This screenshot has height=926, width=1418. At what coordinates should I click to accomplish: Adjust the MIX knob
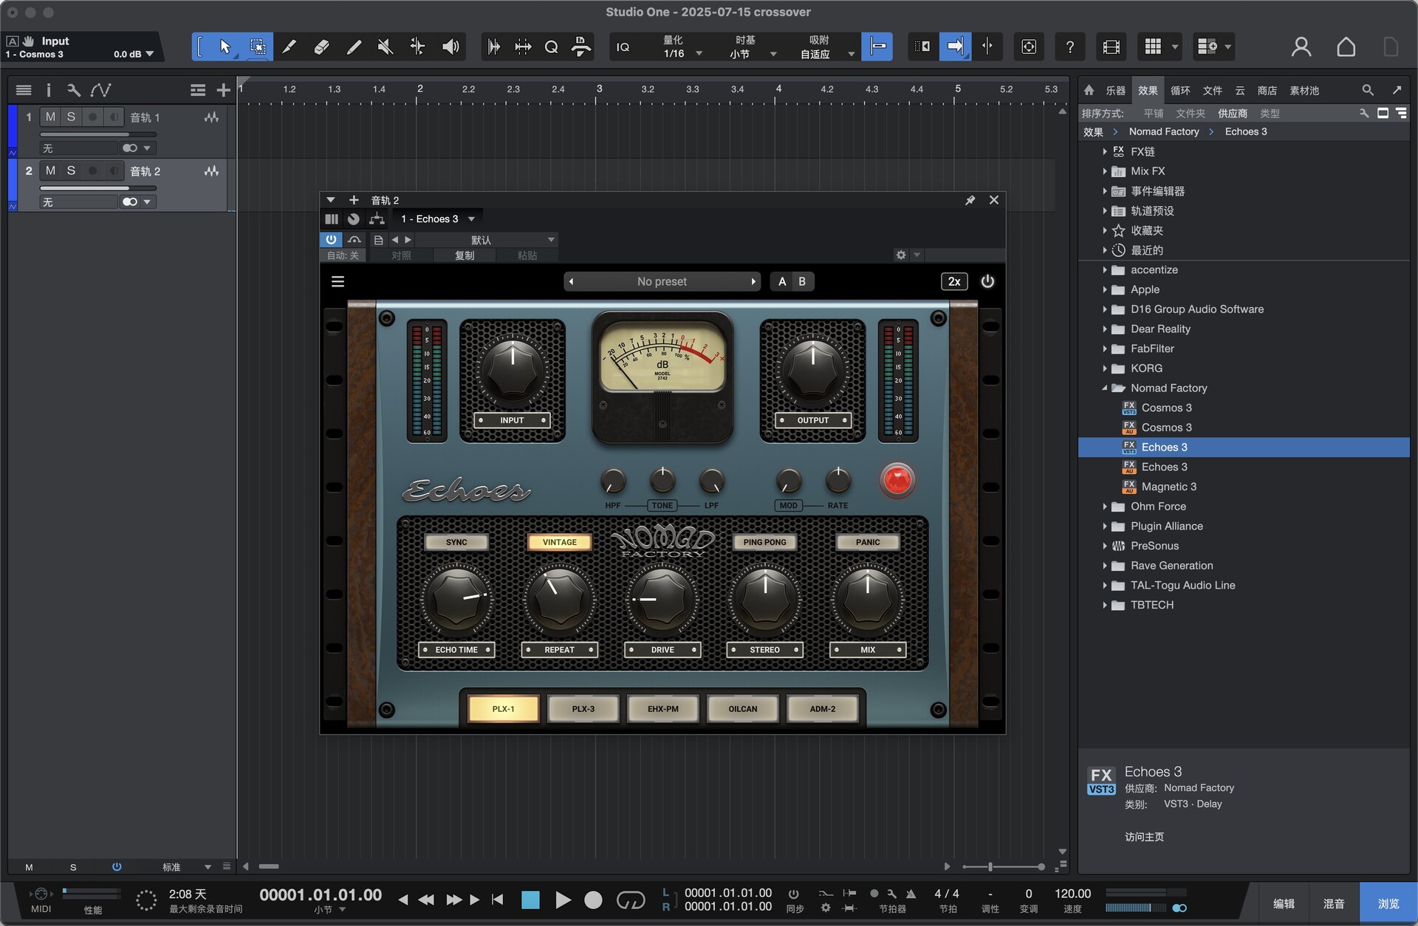(867, 599)
